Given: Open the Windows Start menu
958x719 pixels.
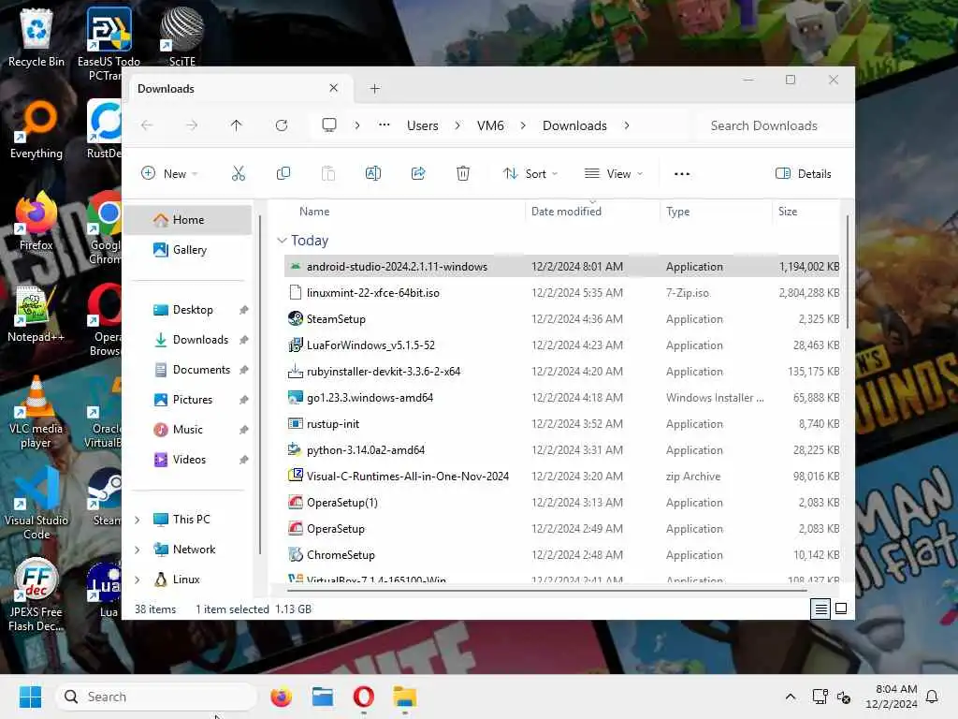Looking at the screenshot, I should (30, 697).
